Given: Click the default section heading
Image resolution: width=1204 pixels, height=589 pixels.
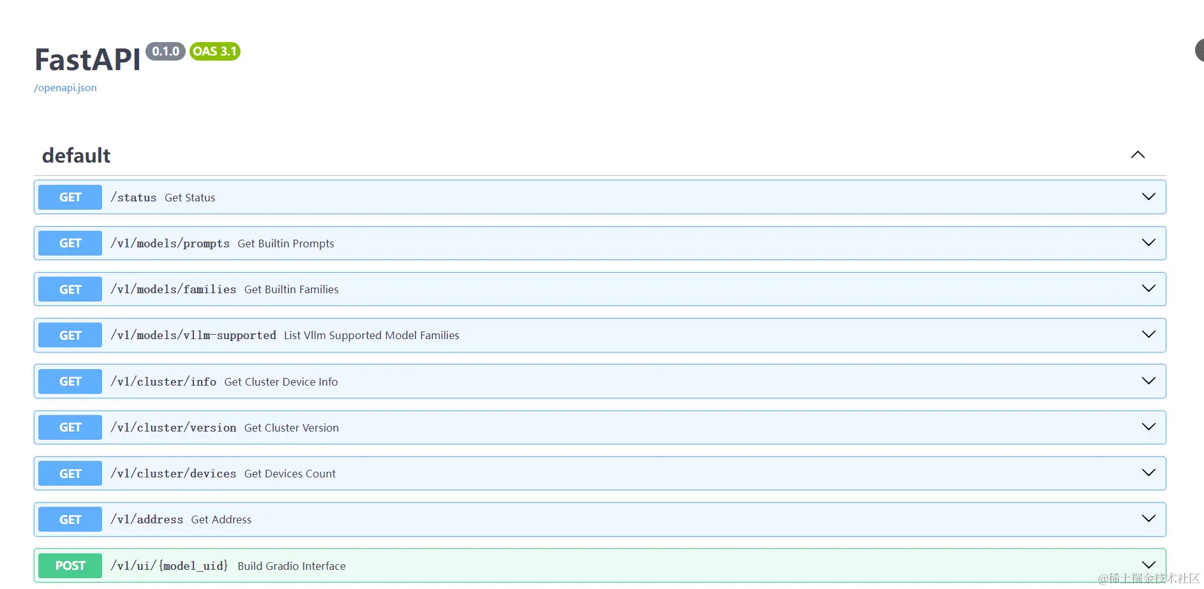Looking at the screenshot, I should (76, 156).
